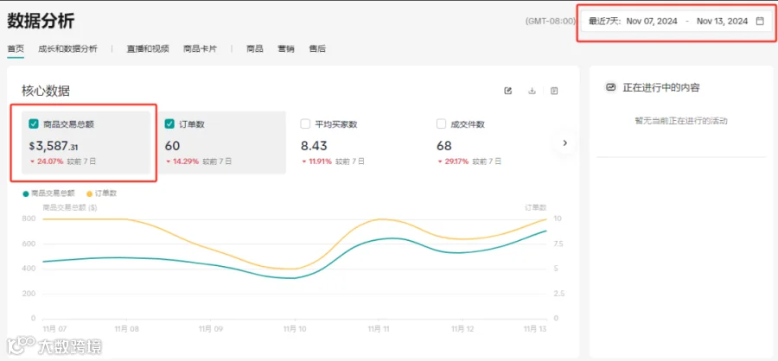This screenshot has height=361, width=778.
Task: Click the 11月 10 chart date marker
Action: pyautogui.click(x=295, y=328)
